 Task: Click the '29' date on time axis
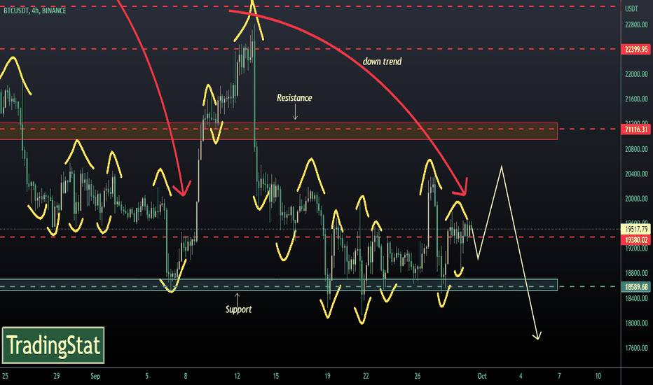57,377
